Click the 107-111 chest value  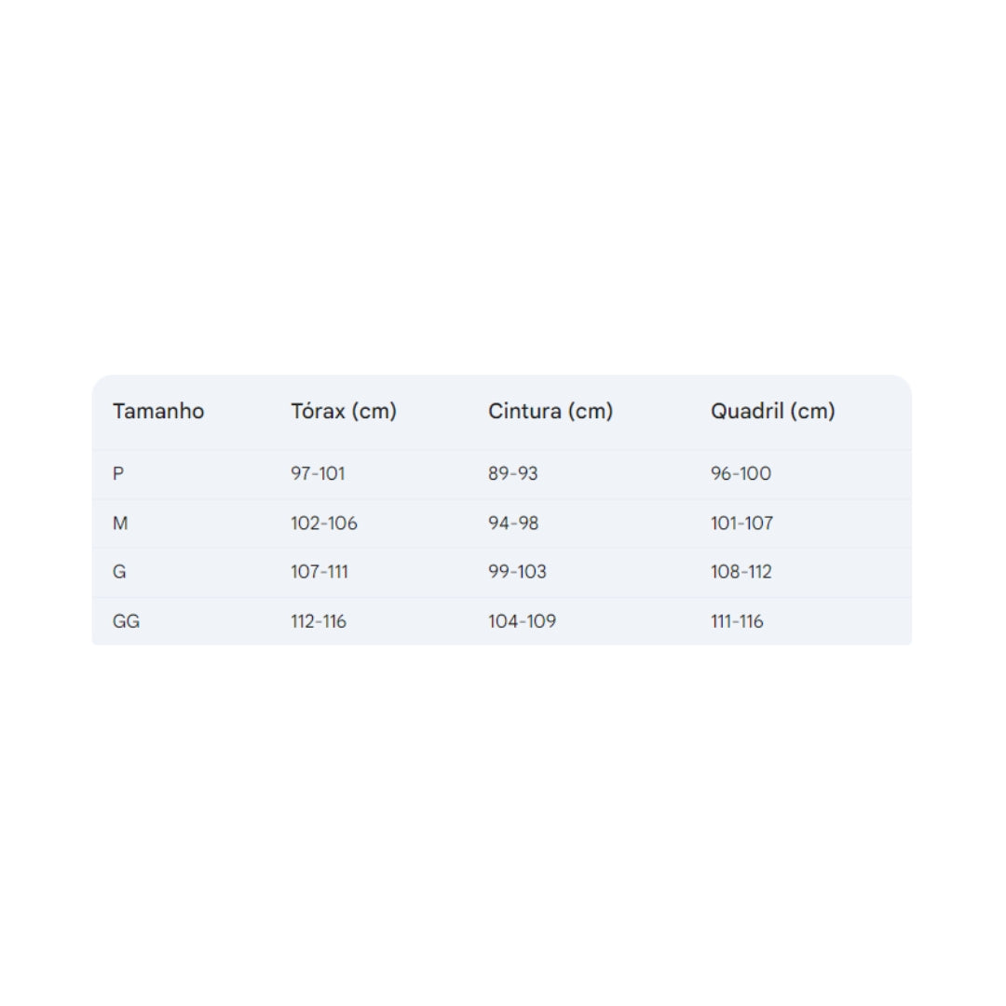pos(319,572)
